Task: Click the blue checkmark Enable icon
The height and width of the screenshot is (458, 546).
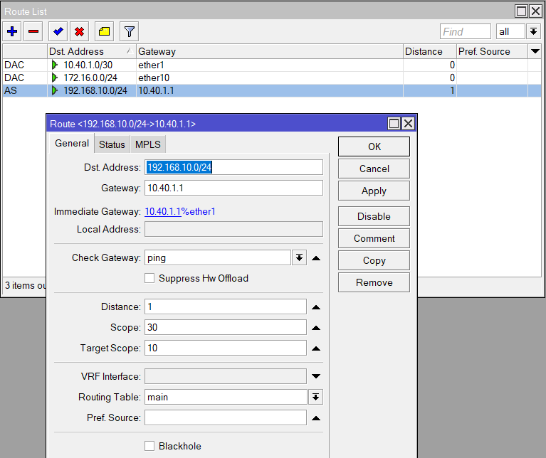Action: 58,31
